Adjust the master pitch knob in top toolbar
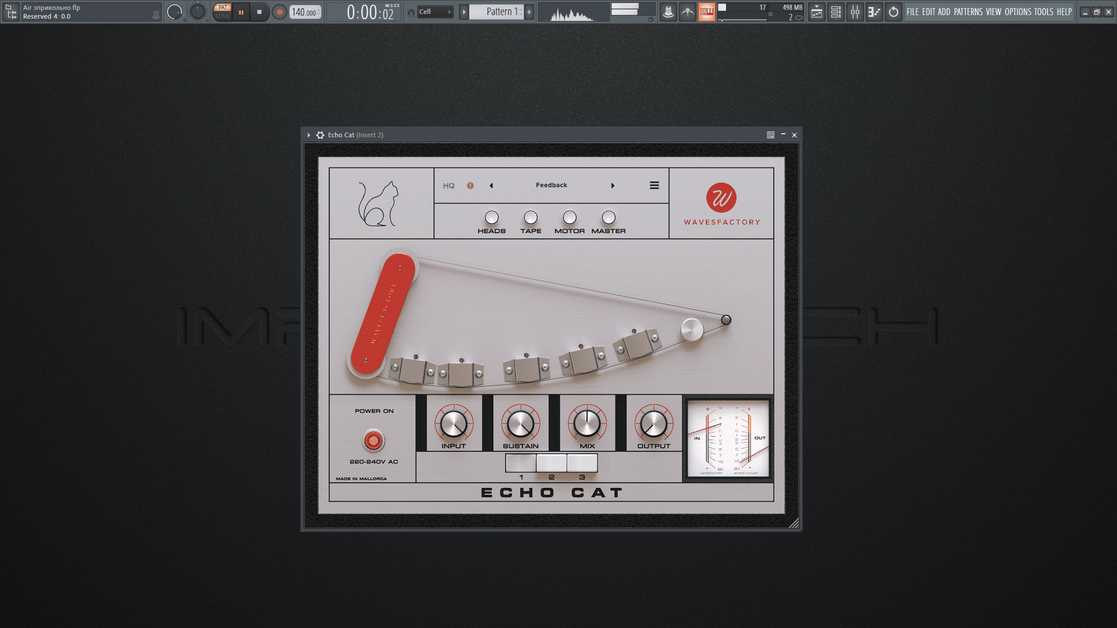This screenshot has width=1117, height=628. pos(198,12)
